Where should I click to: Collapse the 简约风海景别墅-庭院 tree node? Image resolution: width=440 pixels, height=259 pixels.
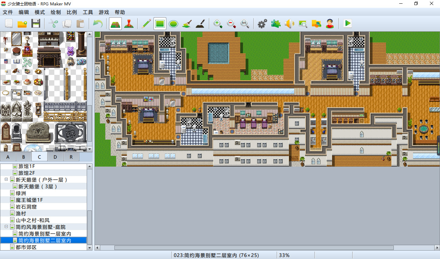tap(6, 227)
